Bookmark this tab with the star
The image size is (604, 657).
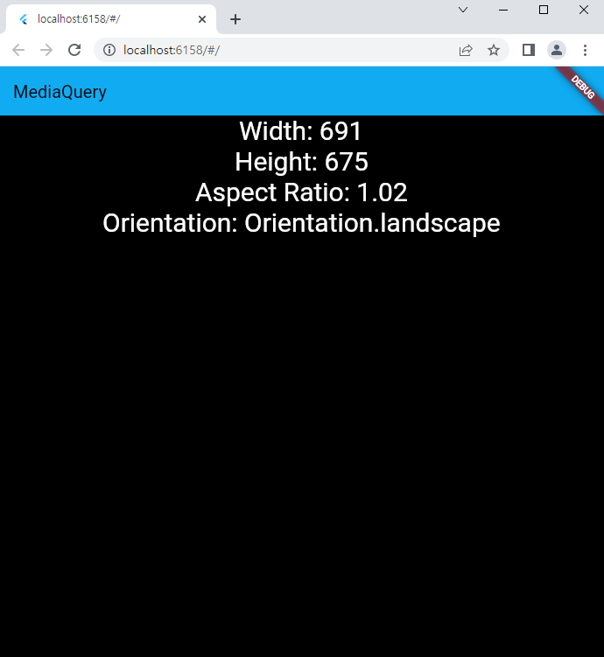(x=494, y=50)
